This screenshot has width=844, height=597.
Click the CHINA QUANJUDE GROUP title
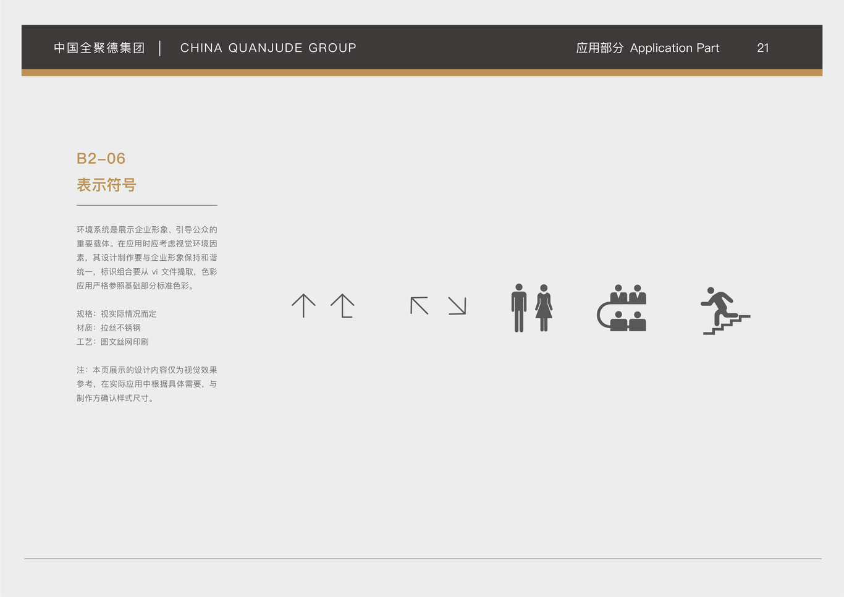coord(268,48)
